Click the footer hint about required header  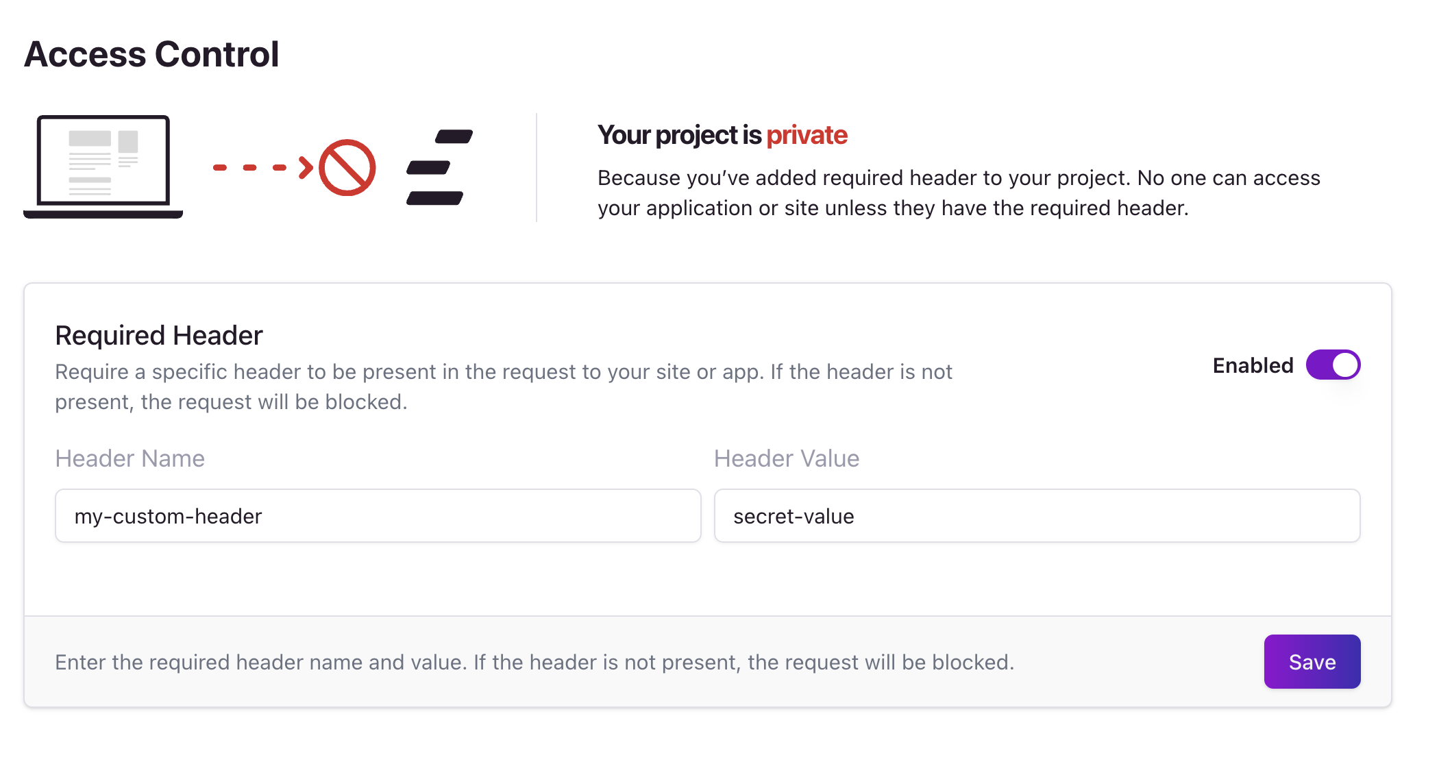534,662
